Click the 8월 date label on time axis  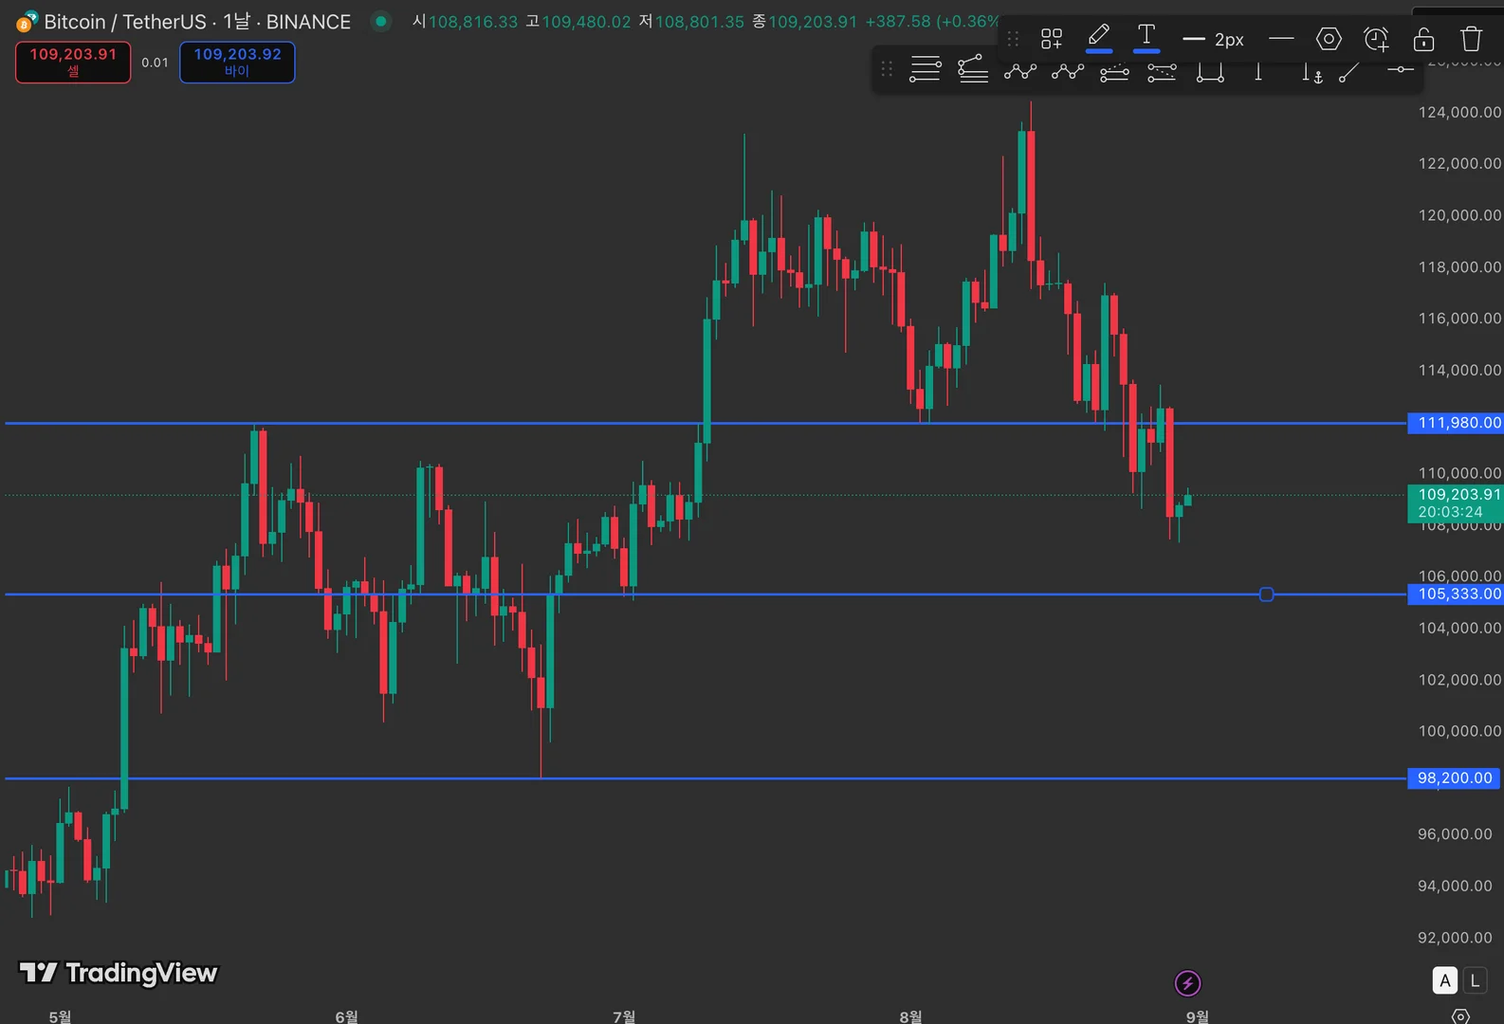910,1016
